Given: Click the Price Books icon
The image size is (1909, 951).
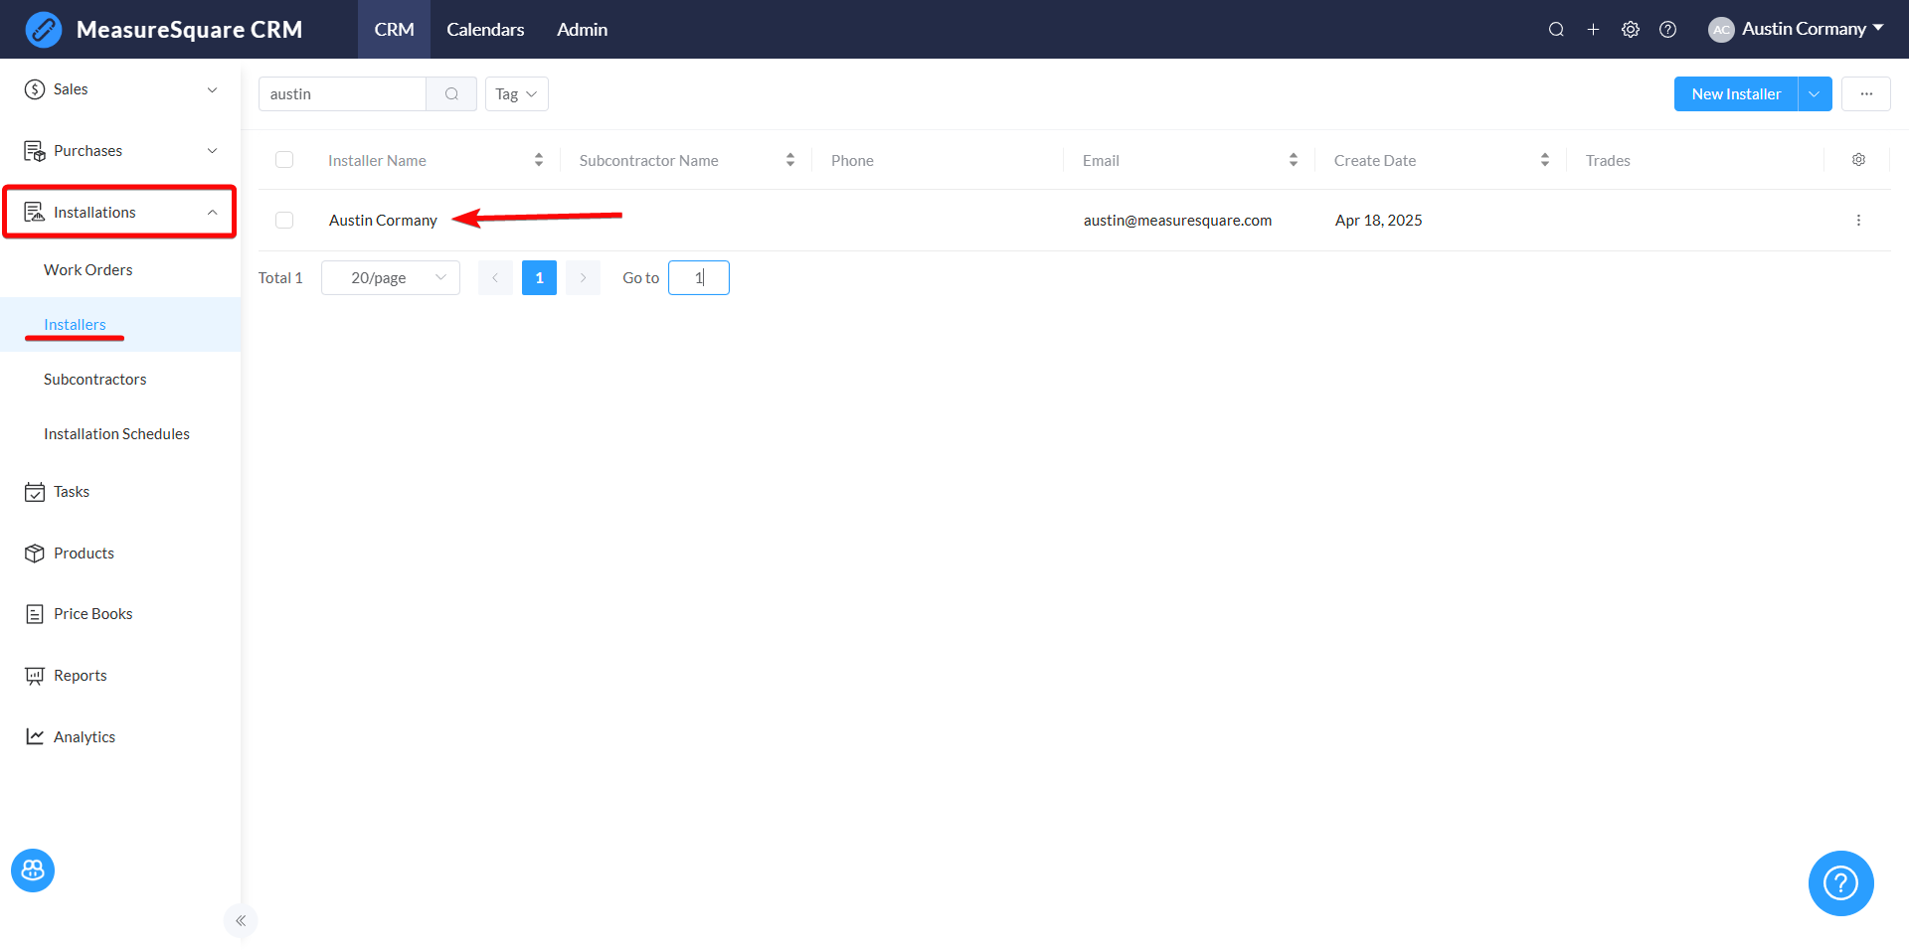Looking at the screenshot, I should click(35, 614).
